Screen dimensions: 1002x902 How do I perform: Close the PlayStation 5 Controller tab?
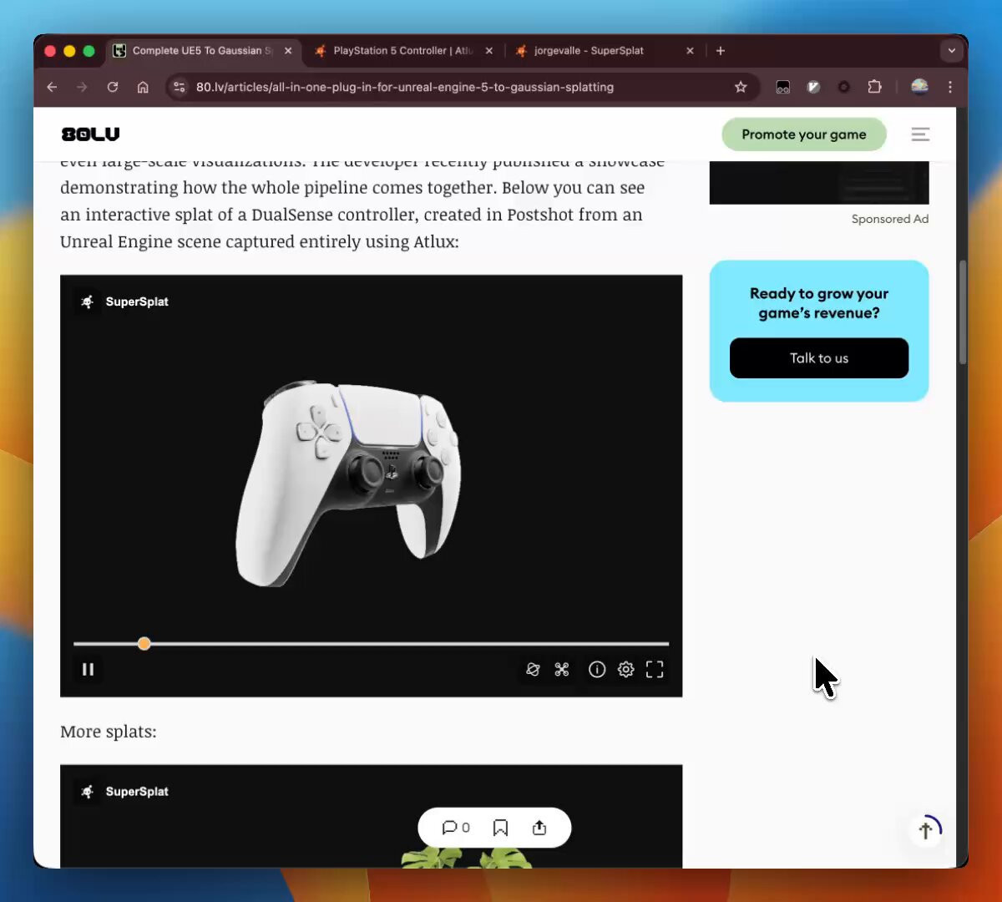coord(489,51)
